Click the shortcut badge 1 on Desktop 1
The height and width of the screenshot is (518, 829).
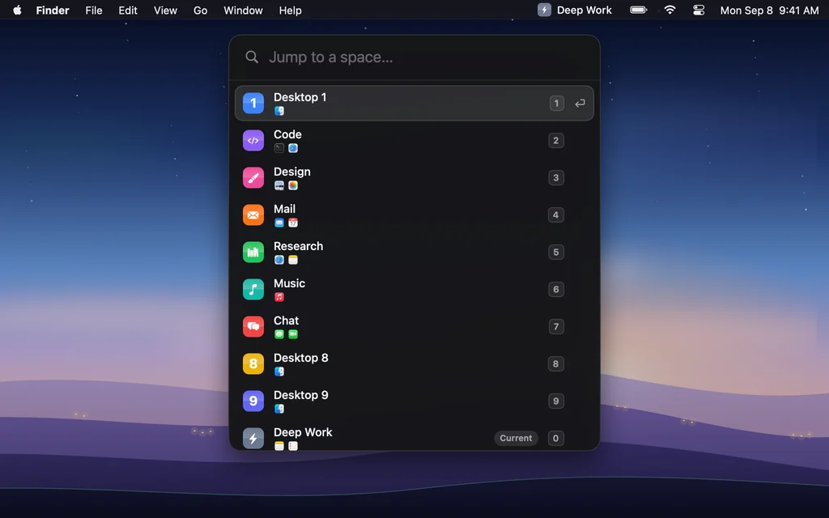pyautogui.click(x=556, y=103)
